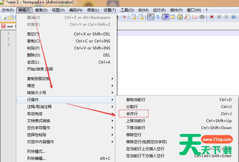The image size is (239, 162).
Task: Expand the 自动完成 submenu
Action: click(67, 114)
